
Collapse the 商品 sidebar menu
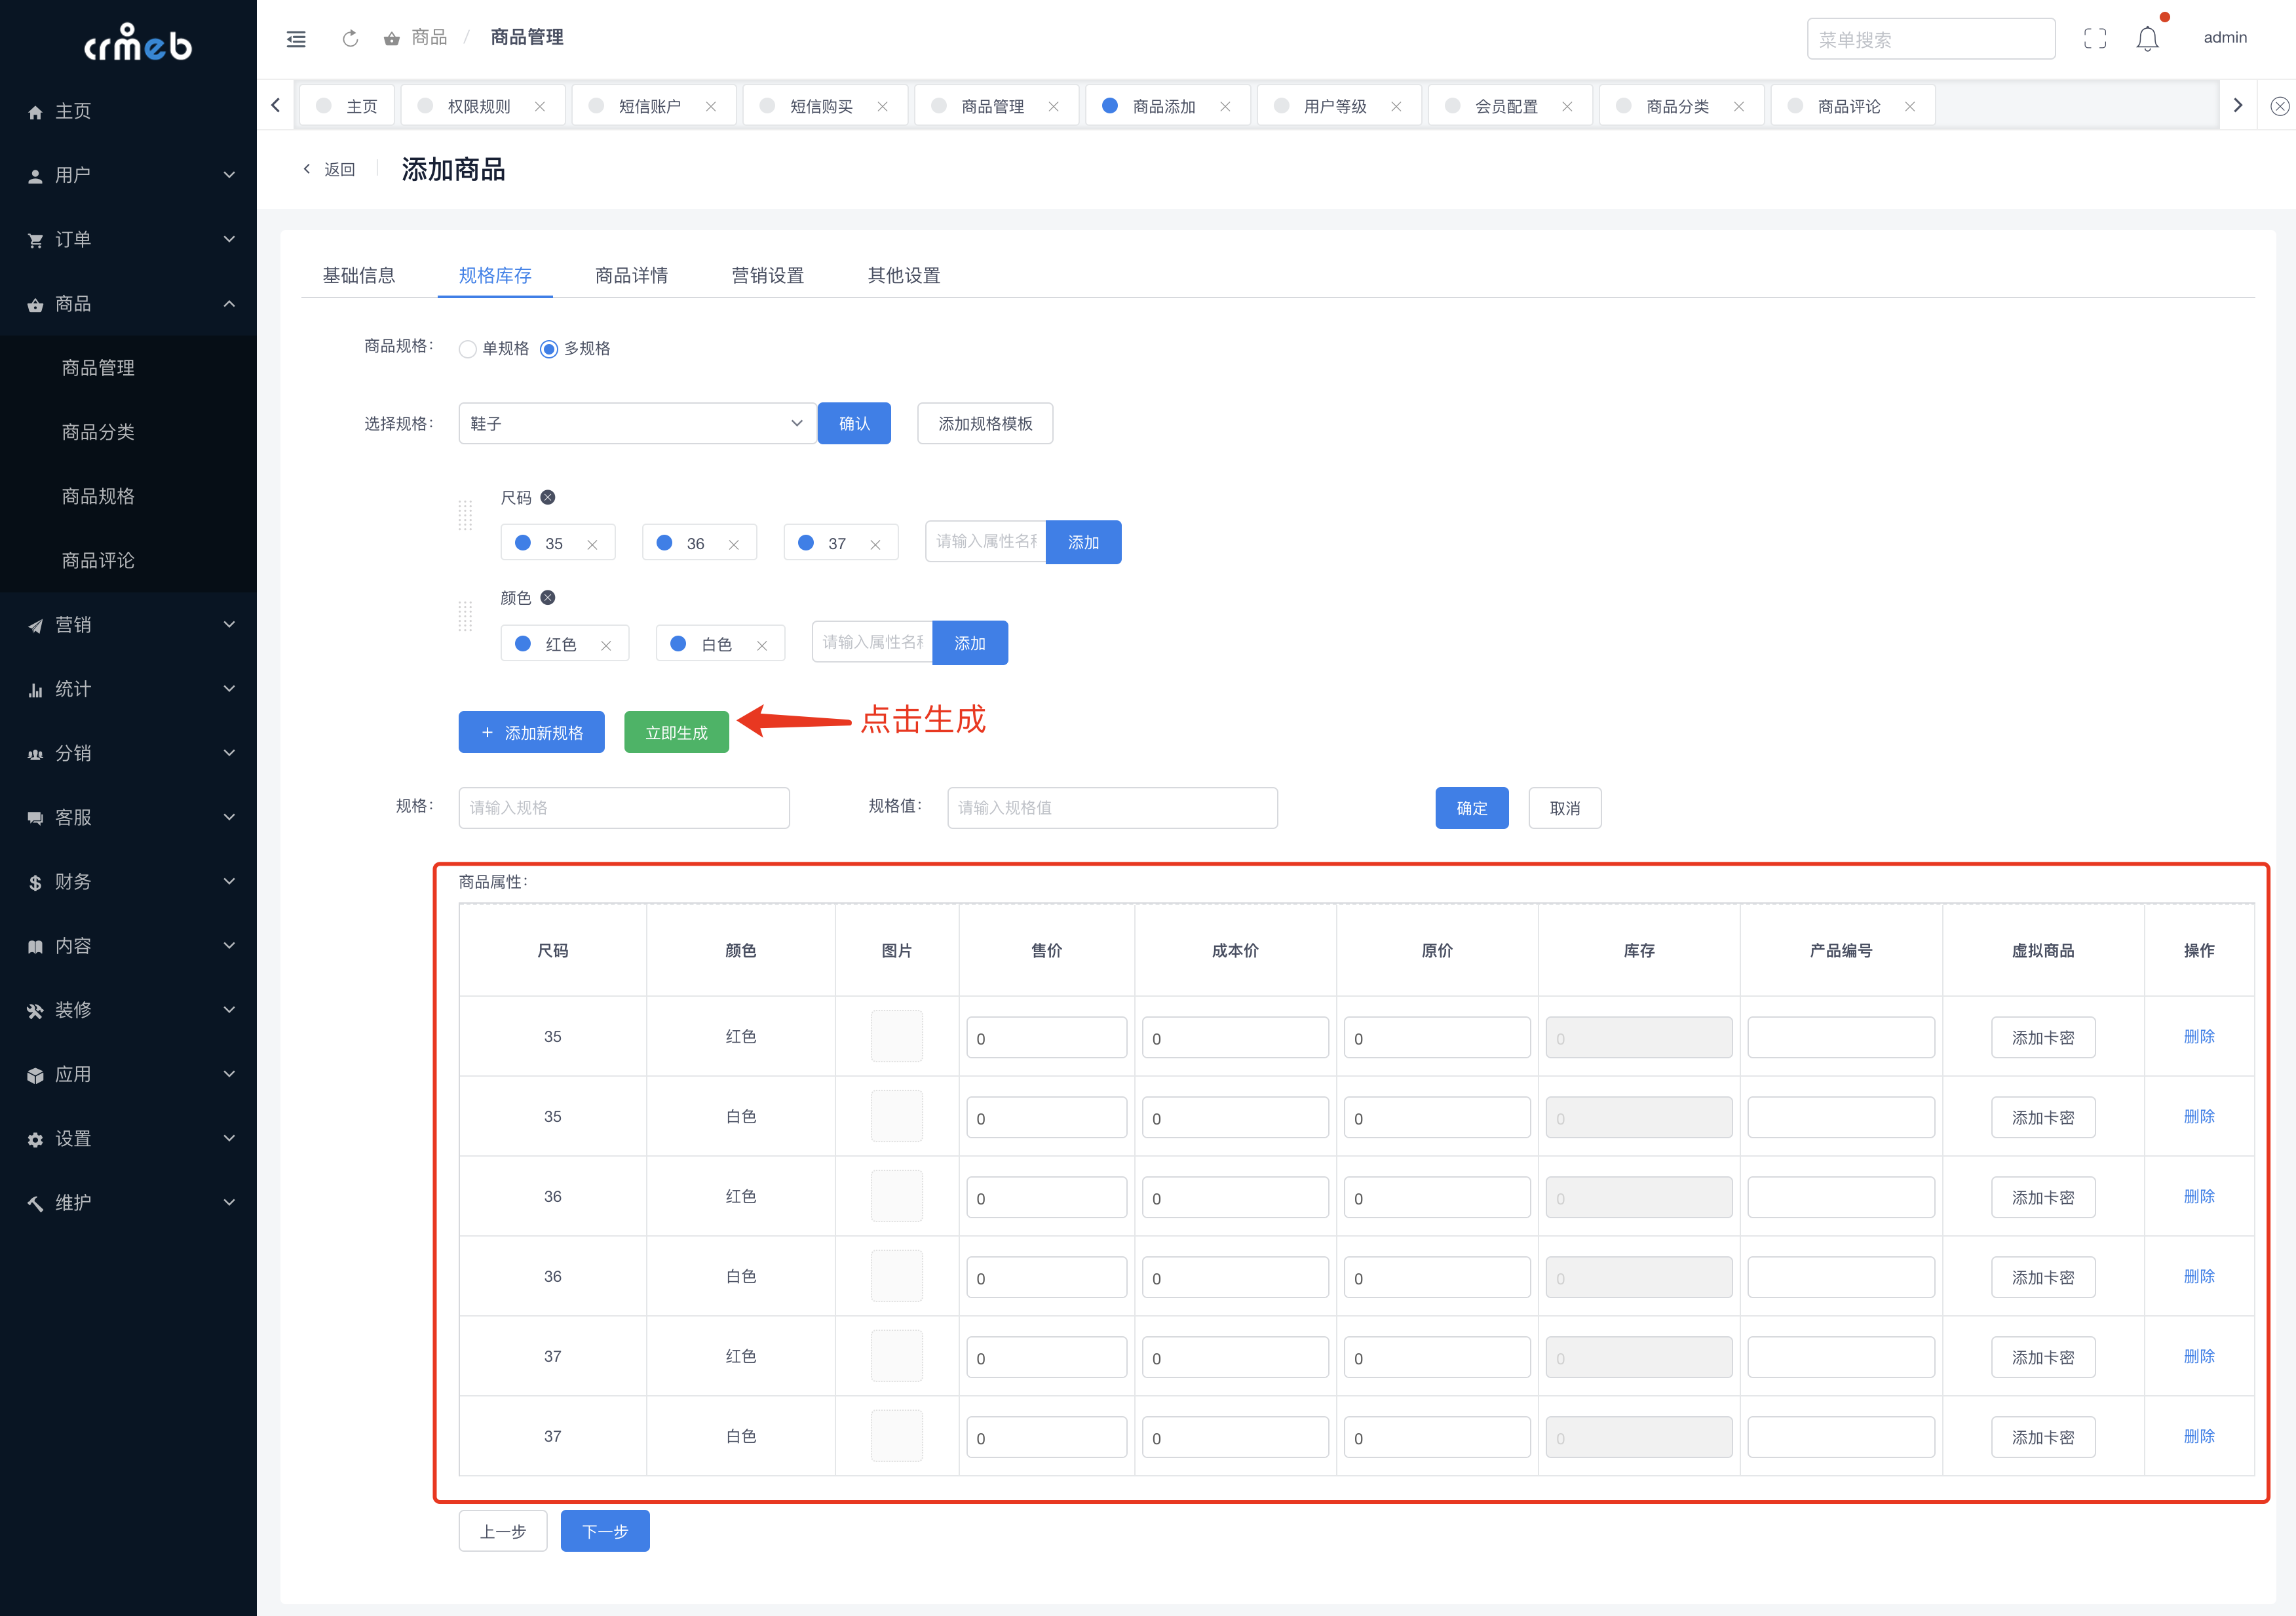tap(128, 303)
